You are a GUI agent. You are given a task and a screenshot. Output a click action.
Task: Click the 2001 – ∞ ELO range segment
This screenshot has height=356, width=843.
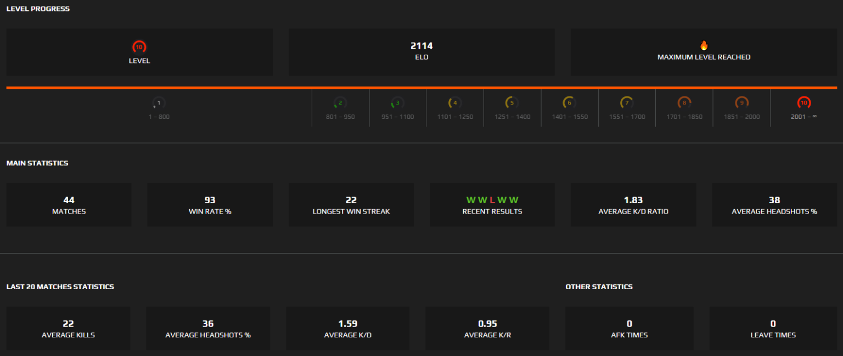803,108
